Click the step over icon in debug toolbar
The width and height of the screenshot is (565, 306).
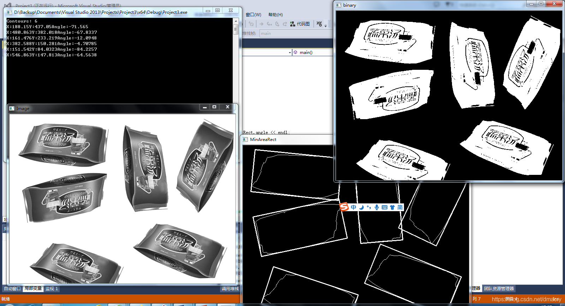click(277, 24)
